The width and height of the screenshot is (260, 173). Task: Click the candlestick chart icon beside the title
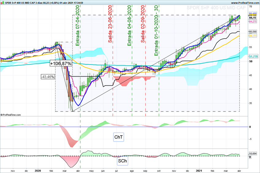tap(3, 3)
